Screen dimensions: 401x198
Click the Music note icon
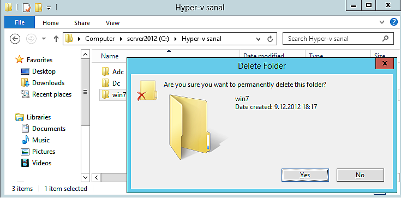click(25, 140)
